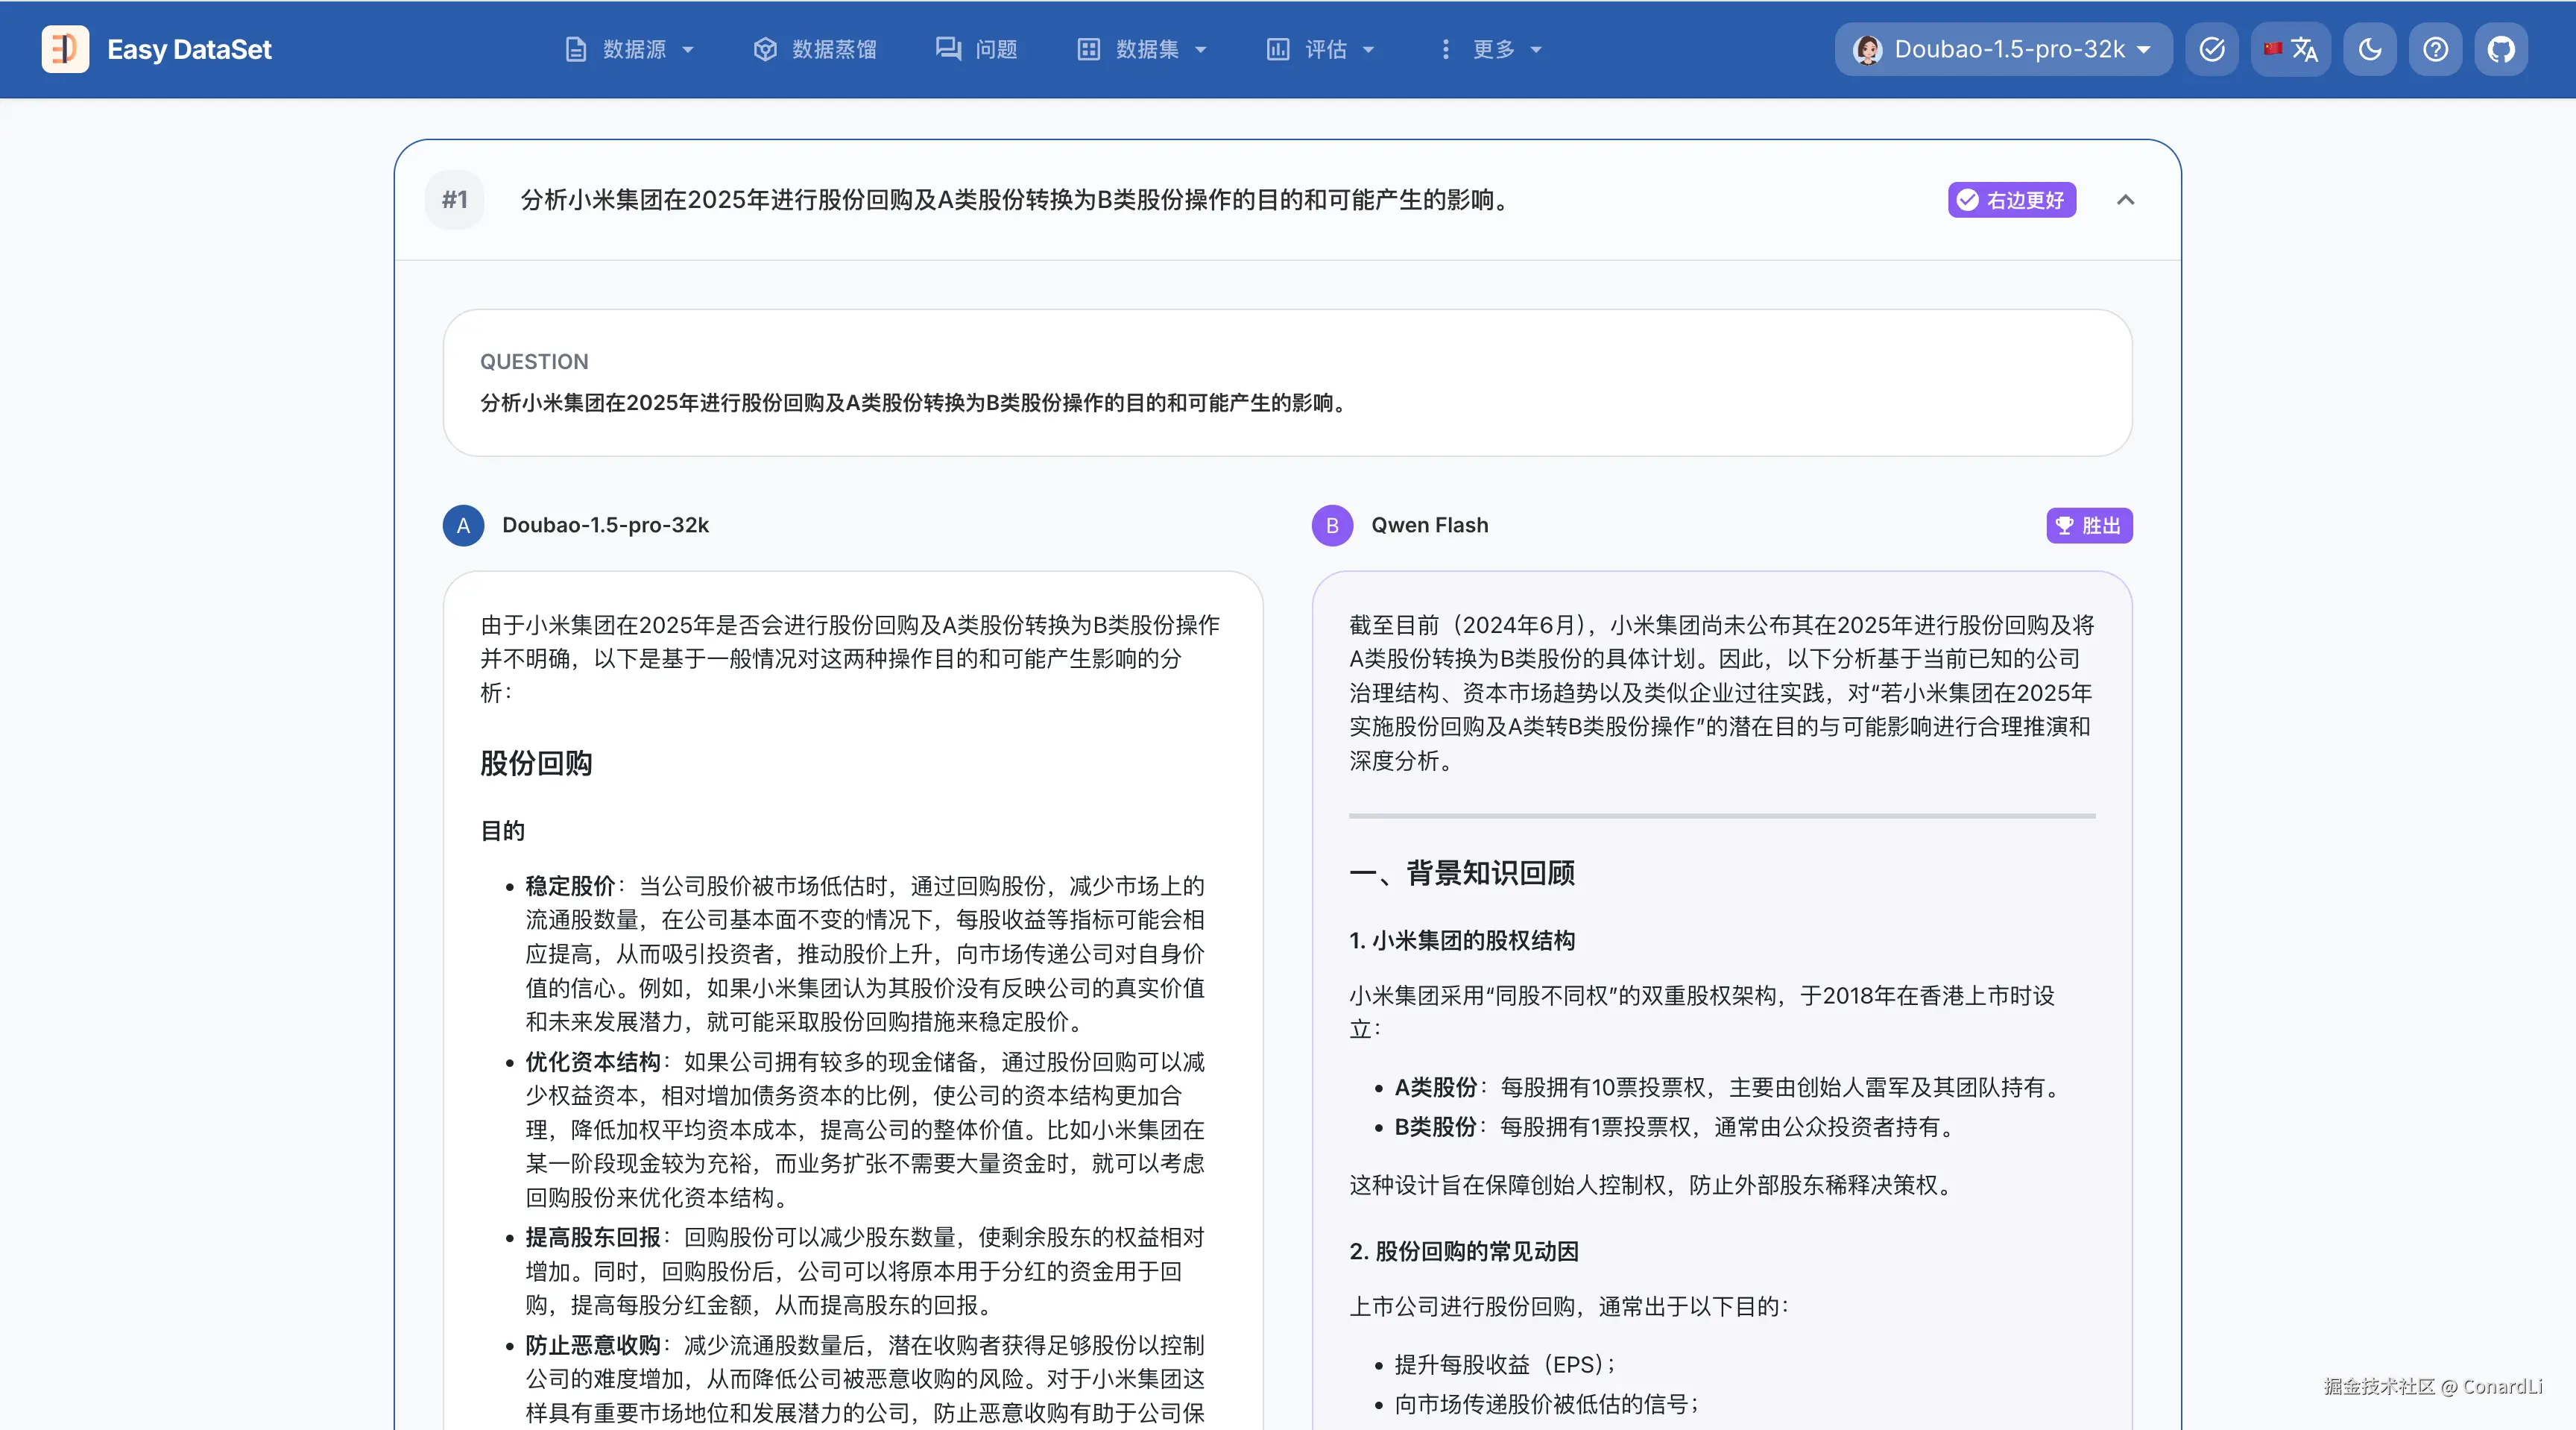Viewport: 2576px width, 1430px height.
Task: Open the Doubao-1.5-pro-32k model selector
Action: click(2003, 49)
